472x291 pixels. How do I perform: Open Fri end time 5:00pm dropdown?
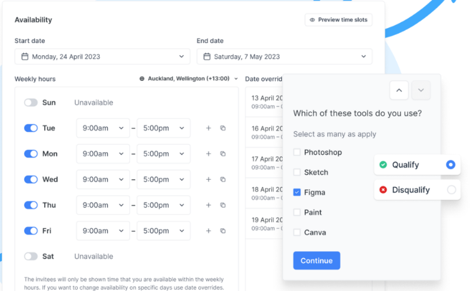[163, 231]
